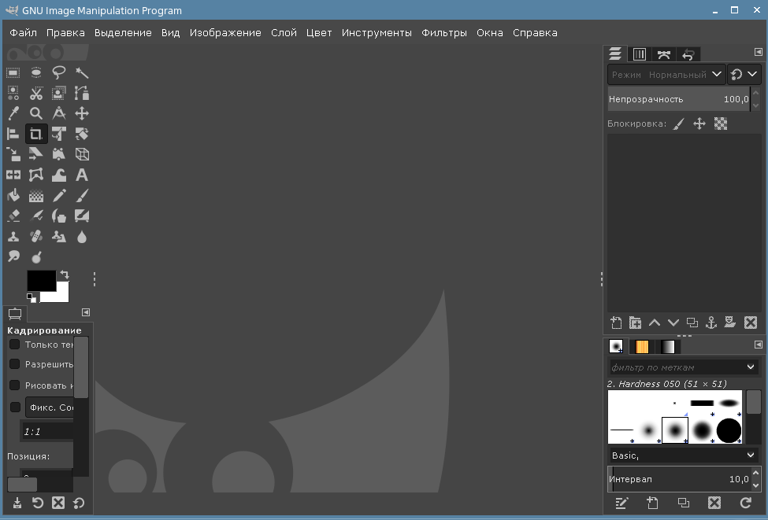The width and height of the screenshot is (768, 520).
Task: Select the Clone stamp tool
Action: pos(13,237)
